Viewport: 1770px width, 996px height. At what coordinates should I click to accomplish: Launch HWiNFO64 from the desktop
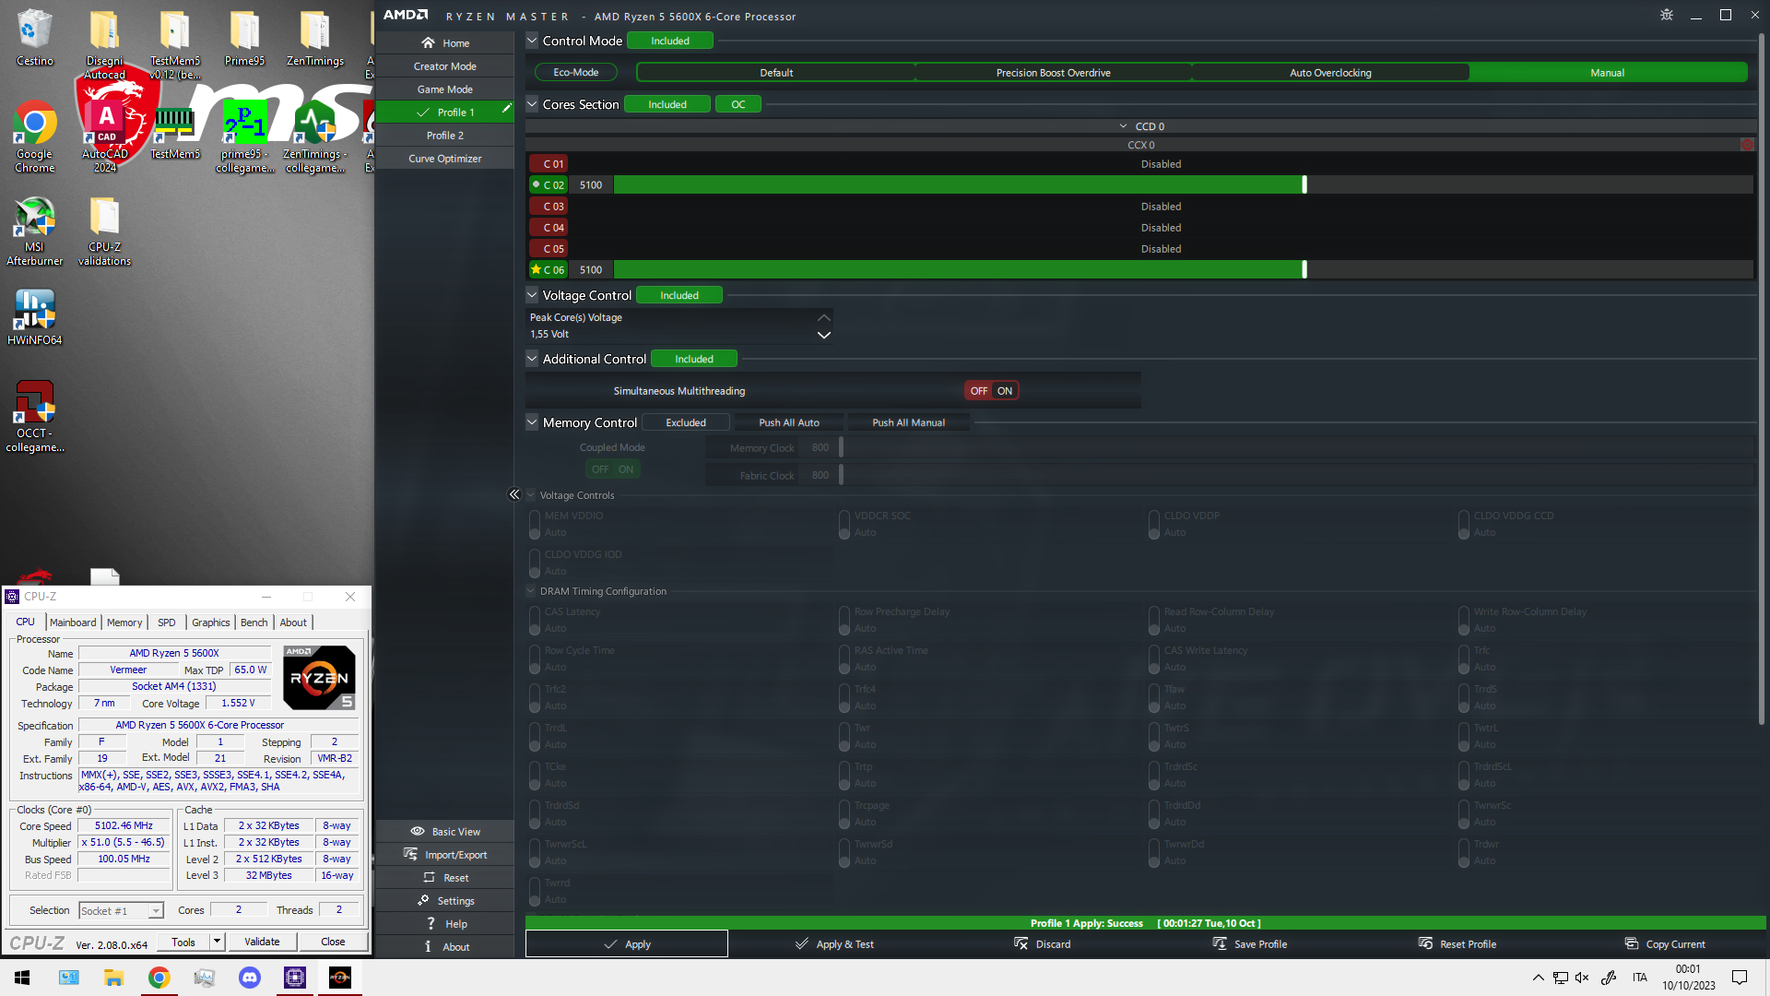pyautogui.click(x=35, y=318)
